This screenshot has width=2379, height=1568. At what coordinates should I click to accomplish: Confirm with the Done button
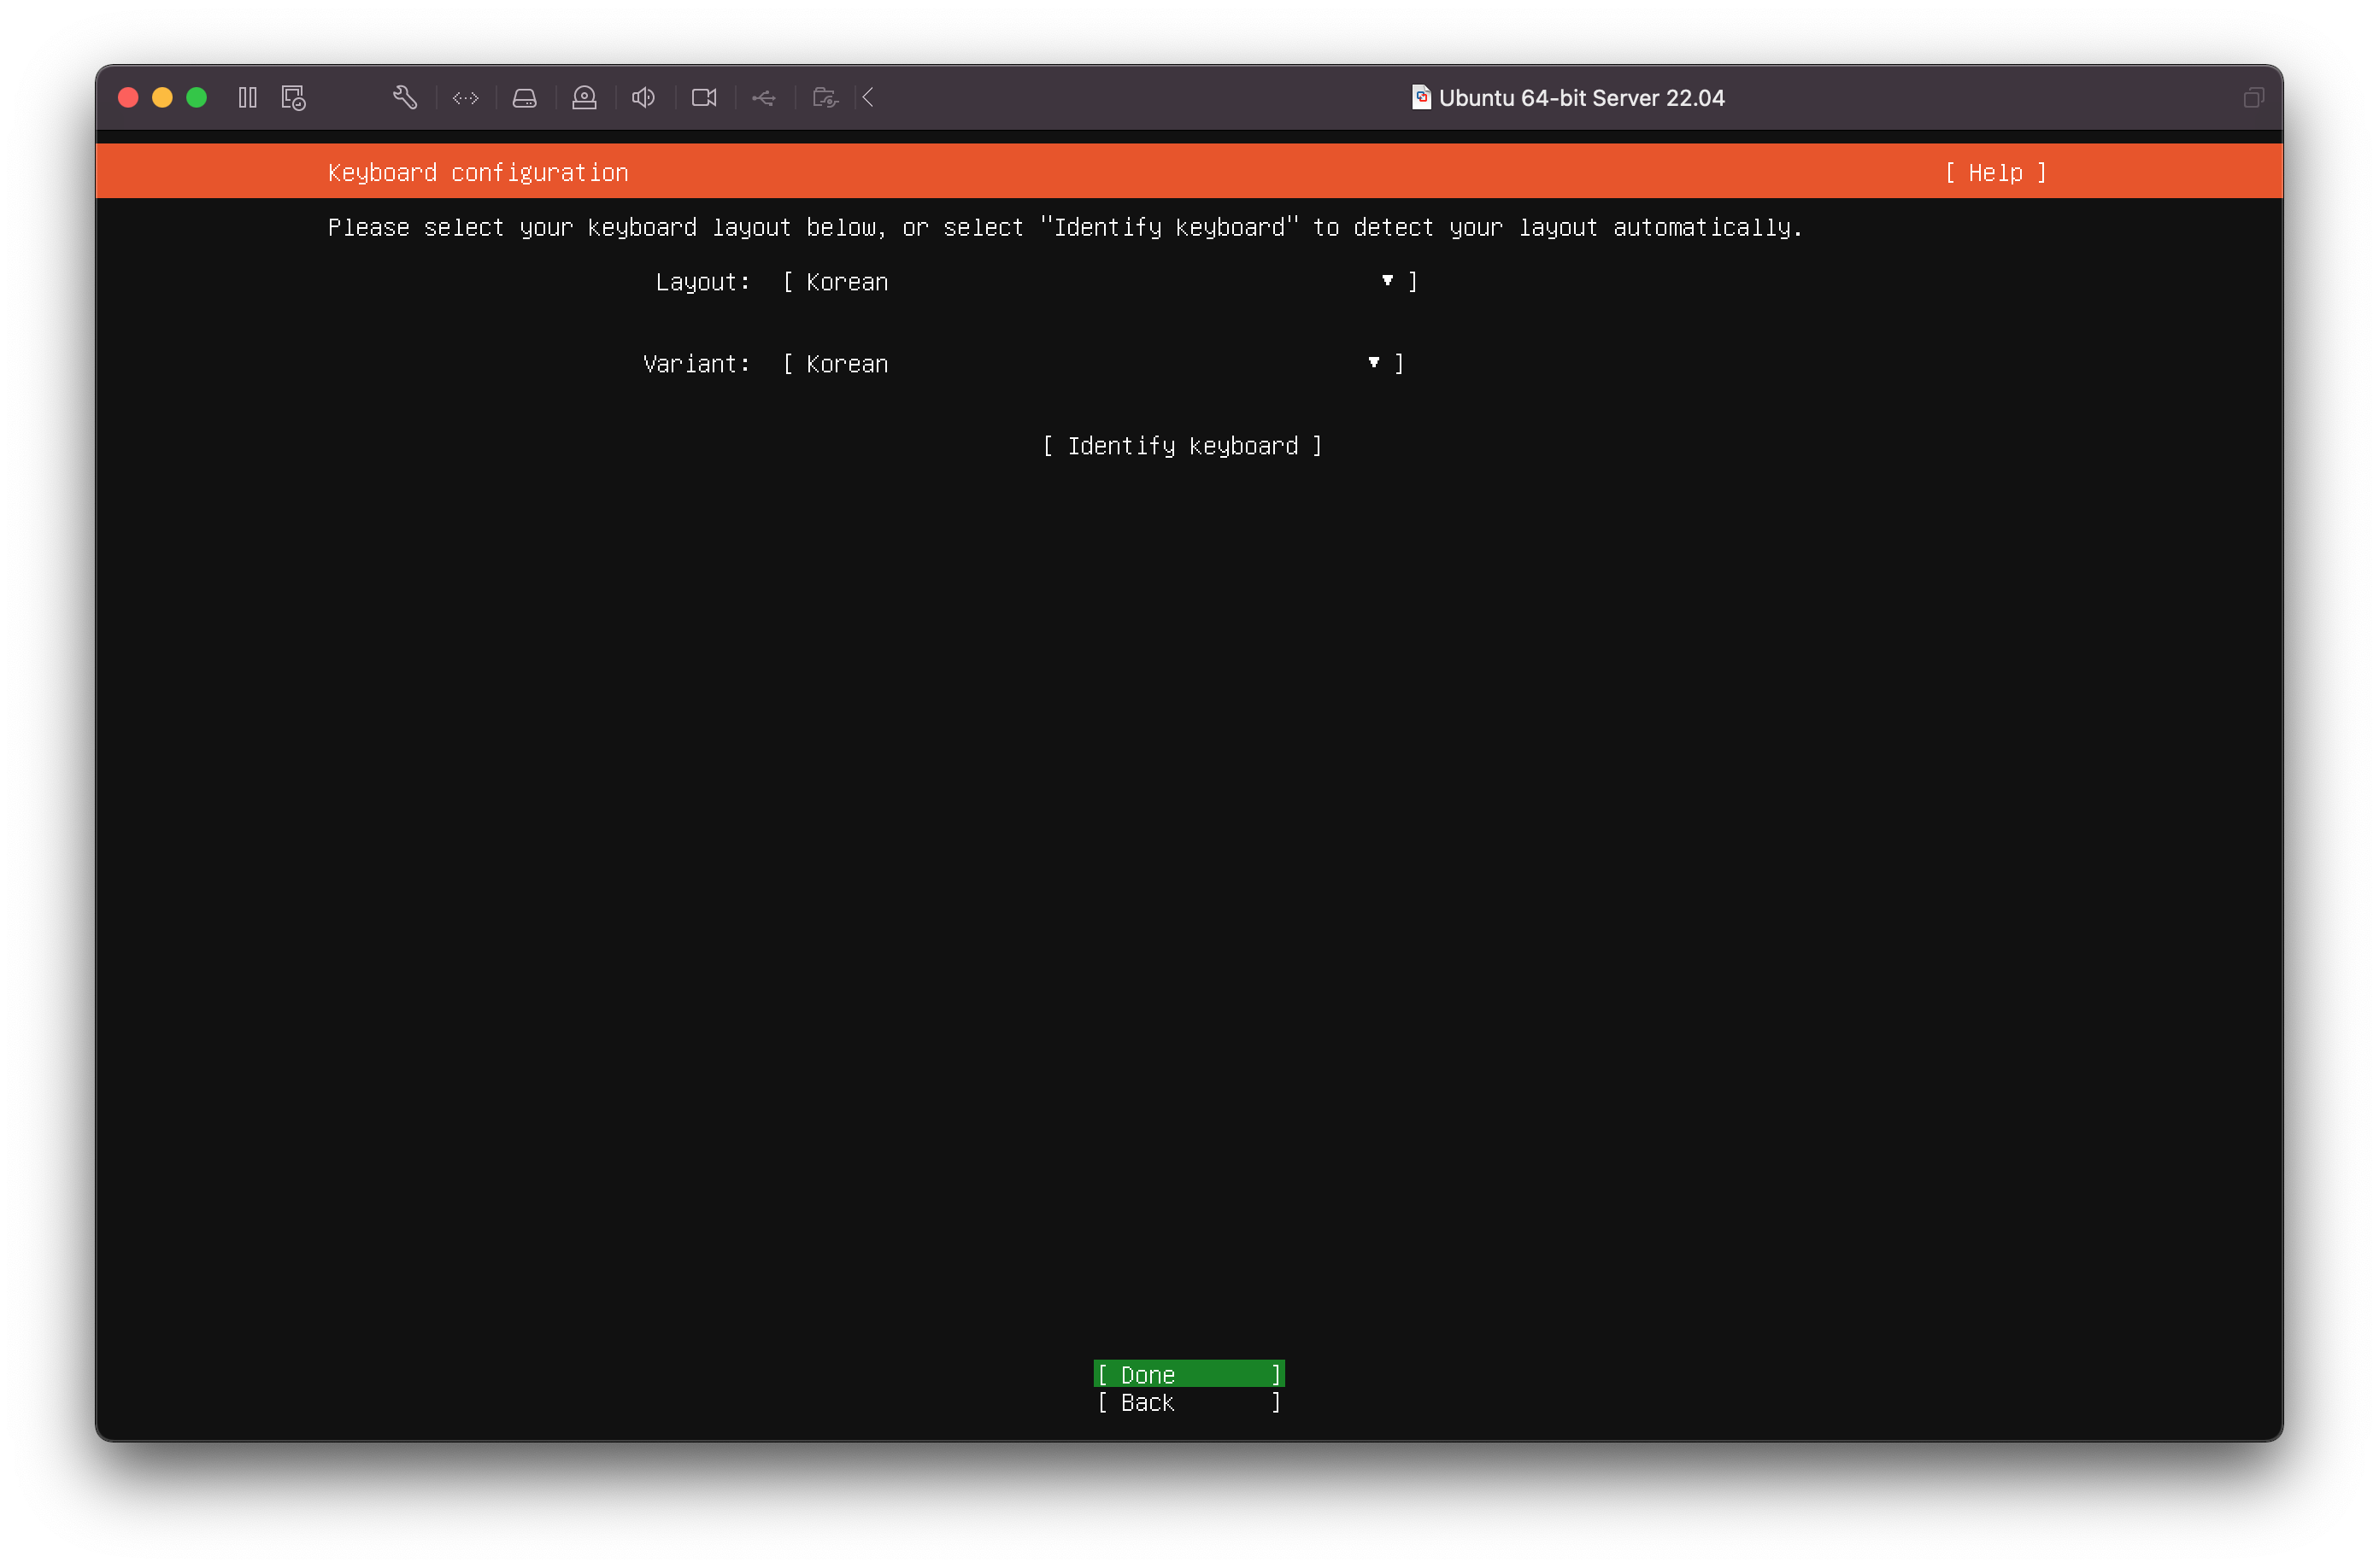[x=1188, y=1374]
